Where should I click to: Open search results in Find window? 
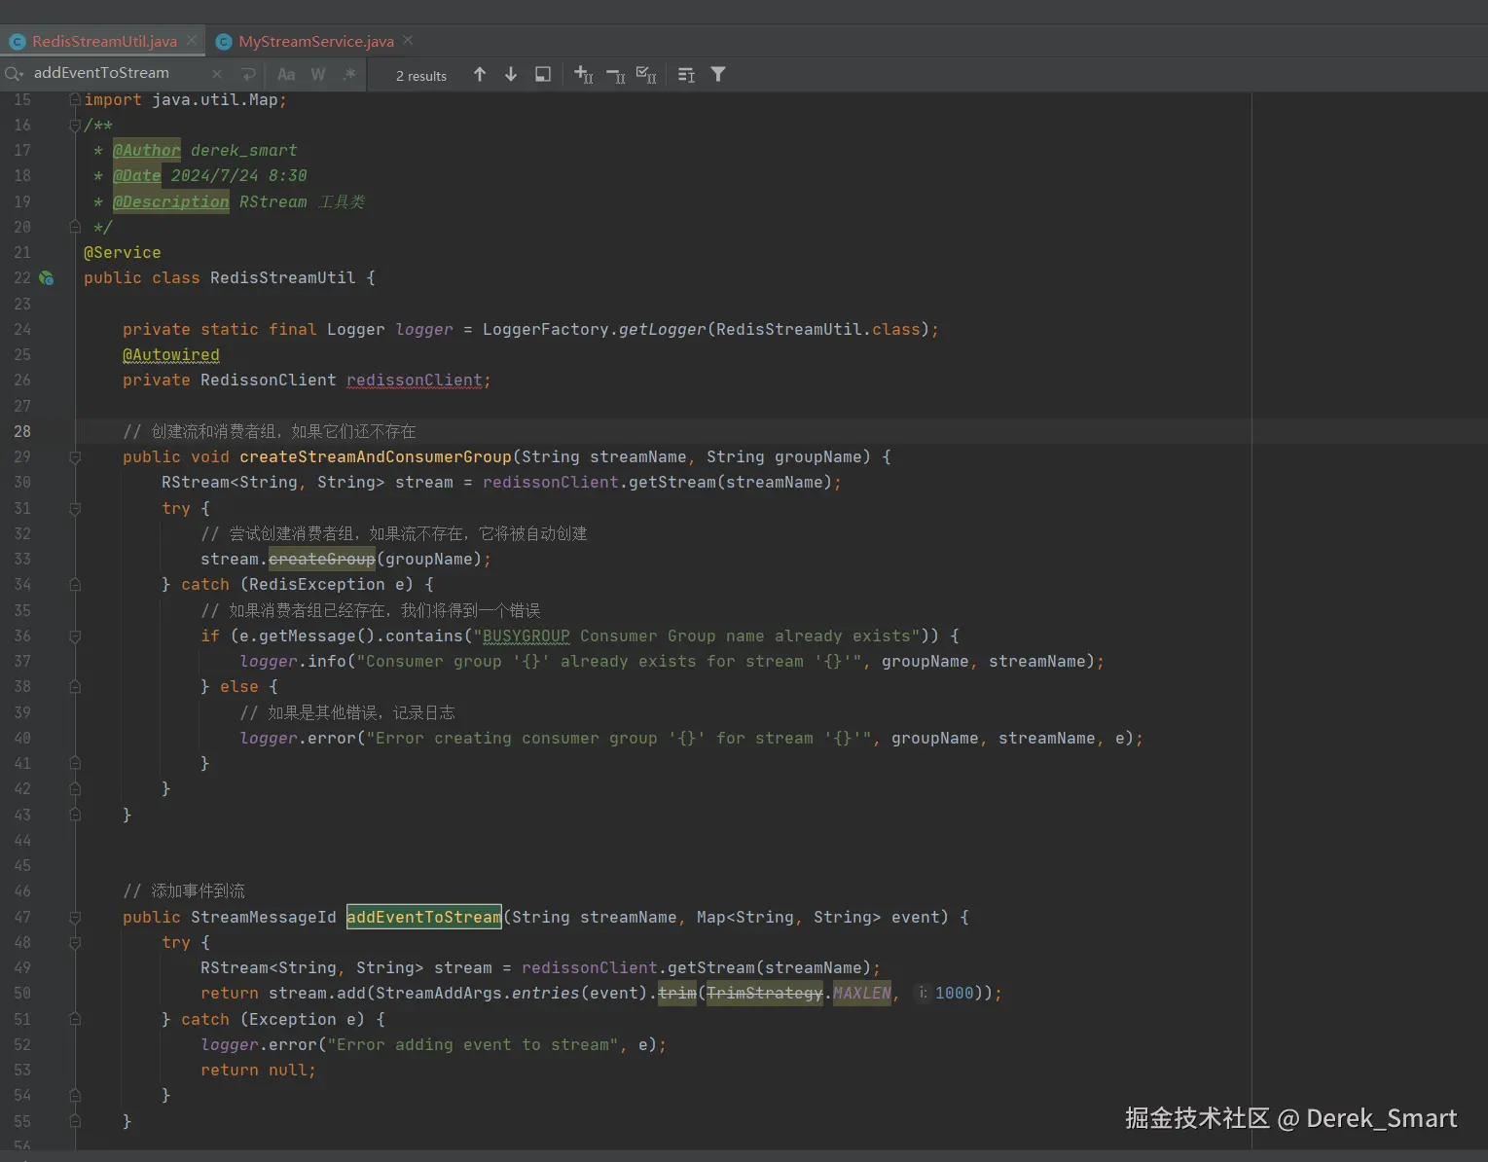[x=543, y=75]
